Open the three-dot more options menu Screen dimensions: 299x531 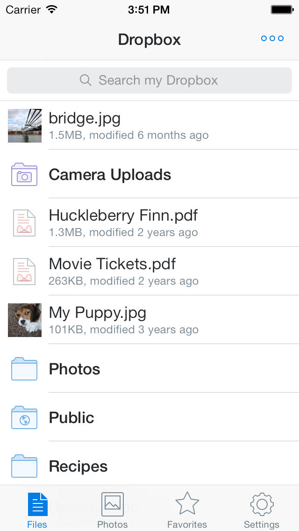(272, 38)
